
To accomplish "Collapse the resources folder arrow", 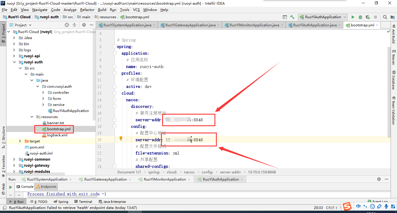I will point(32,117).
